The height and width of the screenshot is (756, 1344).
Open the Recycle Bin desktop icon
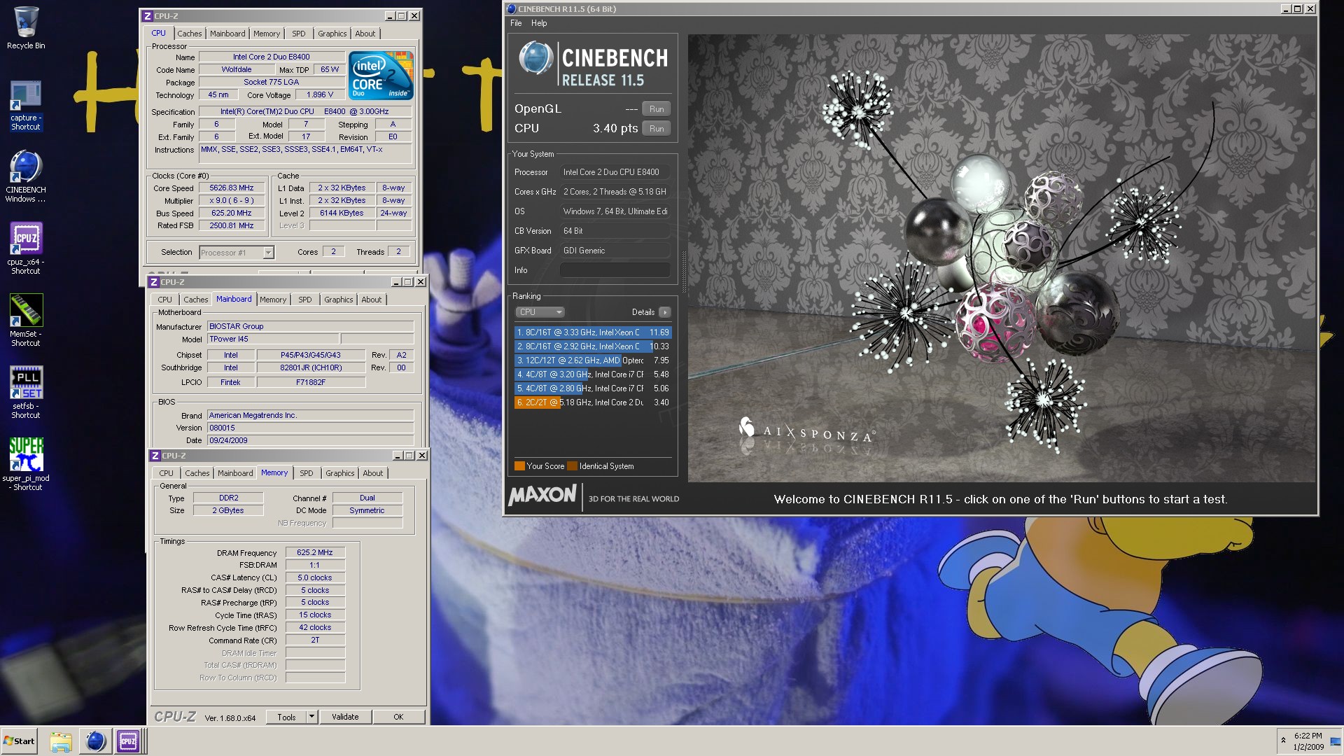point(26,28)
